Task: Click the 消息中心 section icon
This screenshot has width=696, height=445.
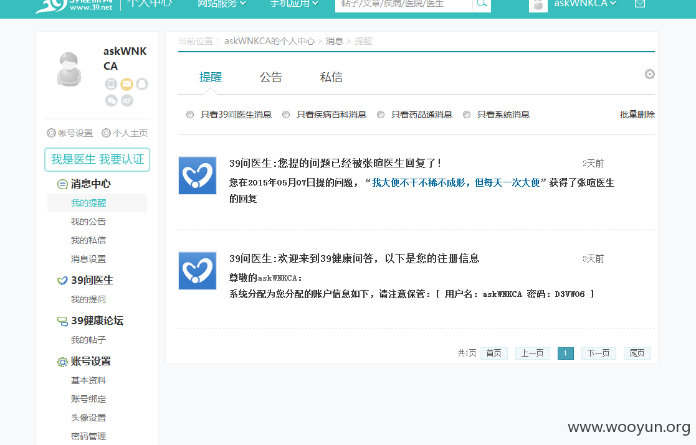Action: 62,184
